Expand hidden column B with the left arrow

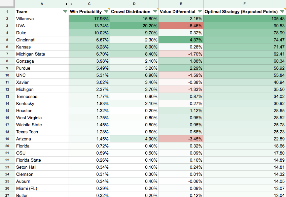point(66,4)
